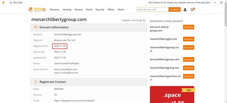Select status clientTransferProhibited

pyautogui.click(x=66, y=63)
